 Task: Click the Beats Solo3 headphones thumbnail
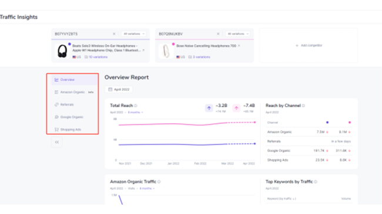click(x=62, y=52)
